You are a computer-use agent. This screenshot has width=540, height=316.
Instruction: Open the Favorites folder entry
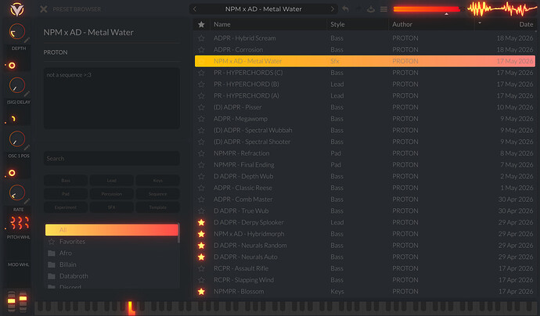(x=112, y=242)
